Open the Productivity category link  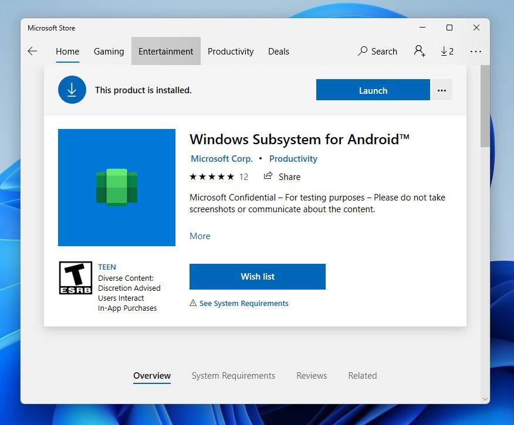(293, 159)
